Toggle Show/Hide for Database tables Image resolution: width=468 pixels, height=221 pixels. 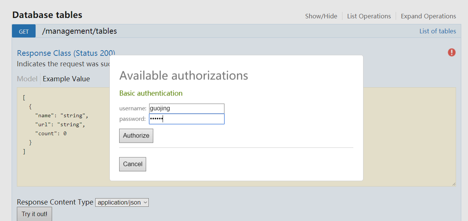321,16
